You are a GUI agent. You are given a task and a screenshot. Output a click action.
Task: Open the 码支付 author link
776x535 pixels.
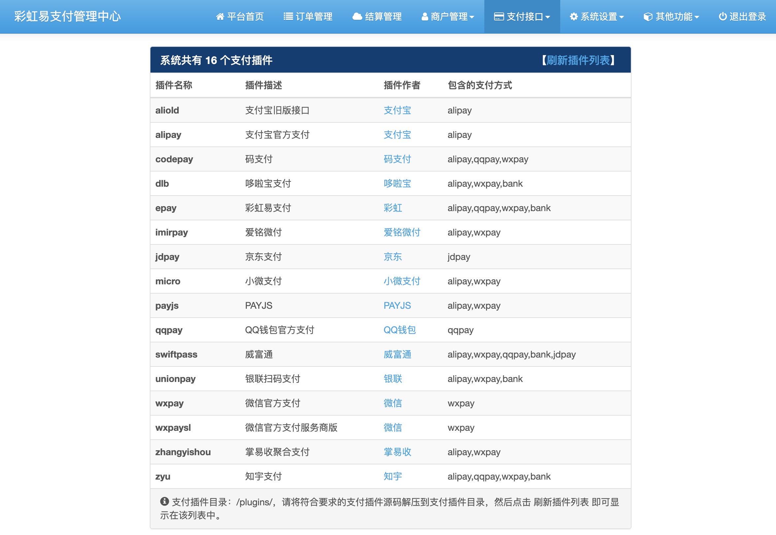point(397,159)
